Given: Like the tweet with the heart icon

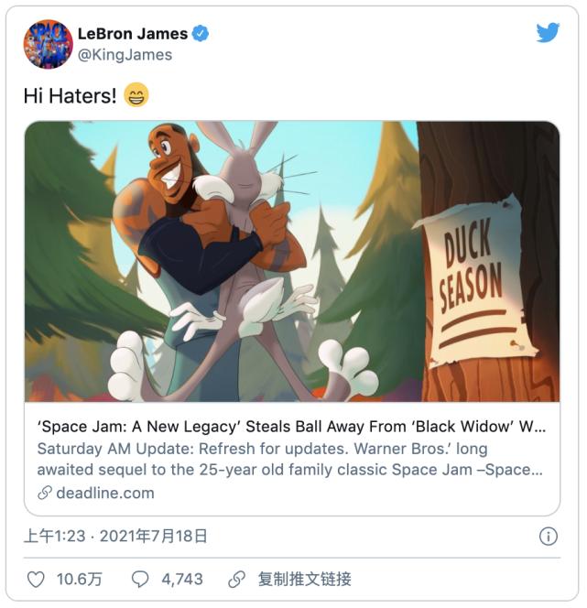Looking at the screenshot, I should point(36,580).
